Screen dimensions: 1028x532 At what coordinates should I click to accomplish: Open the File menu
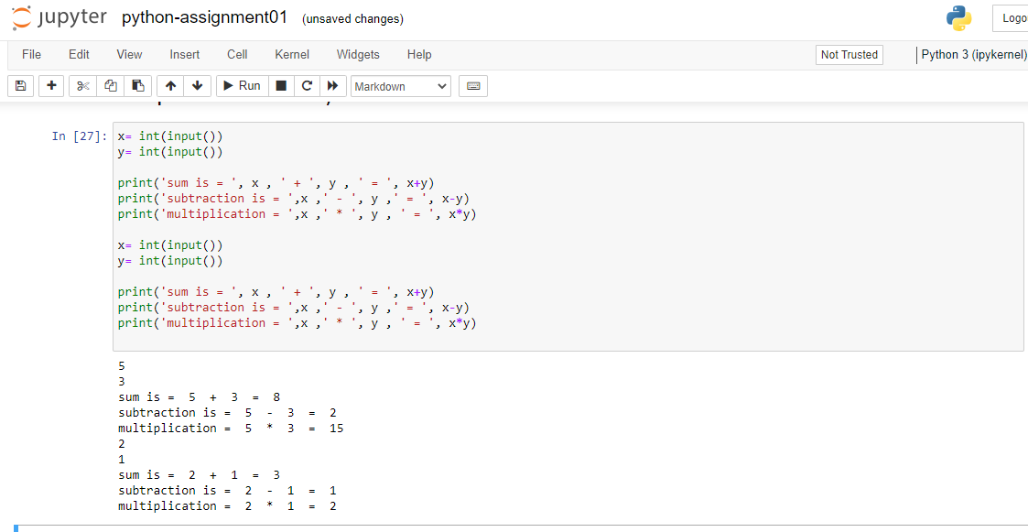(31, 54)
